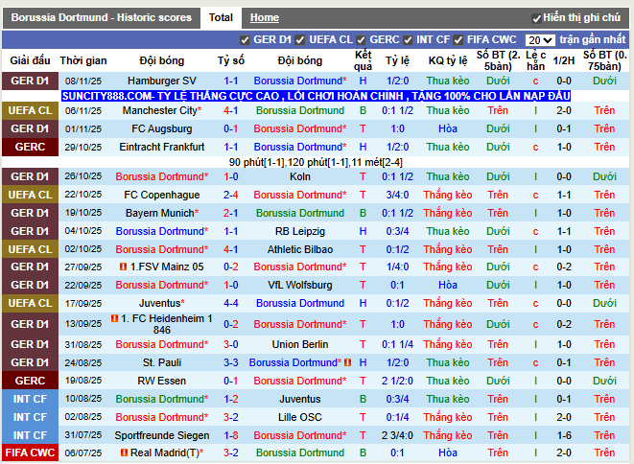The image size is (634, 464).
Task: Click half-time score 1-6 in Siegen row
Action: pyautogui.click(x=564, y=435)
